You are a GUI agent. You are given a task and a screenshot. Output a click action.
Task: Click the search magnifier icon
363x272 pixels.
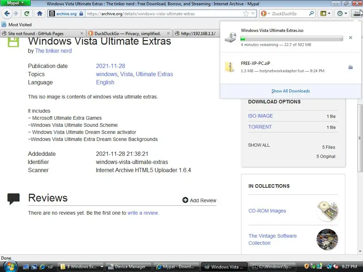point(311,13)
